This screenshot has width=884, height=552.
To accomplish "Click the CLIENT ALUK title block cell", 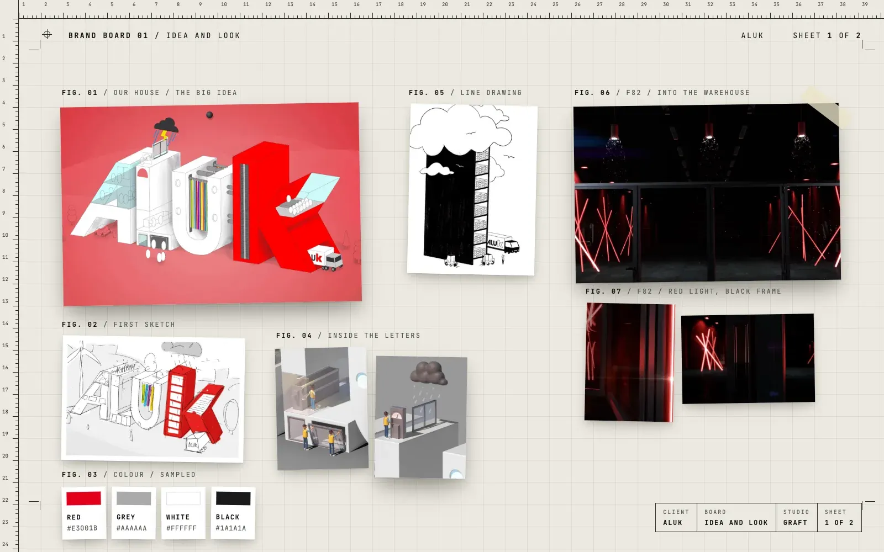I will [676, 517].
